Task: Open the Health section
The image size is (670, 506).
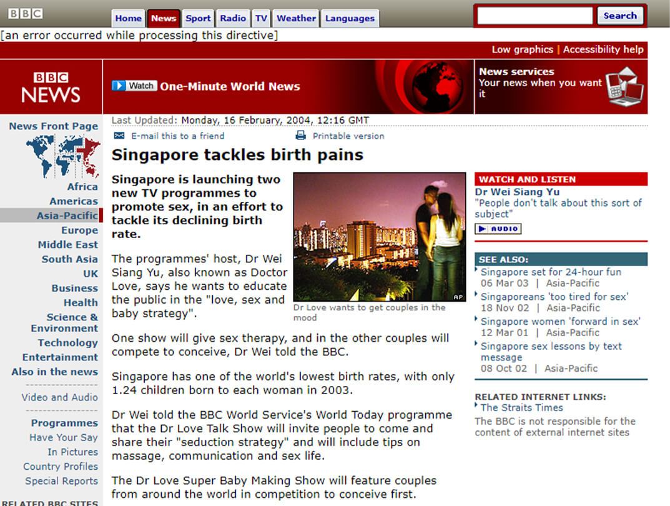Action: click(81, 303)
